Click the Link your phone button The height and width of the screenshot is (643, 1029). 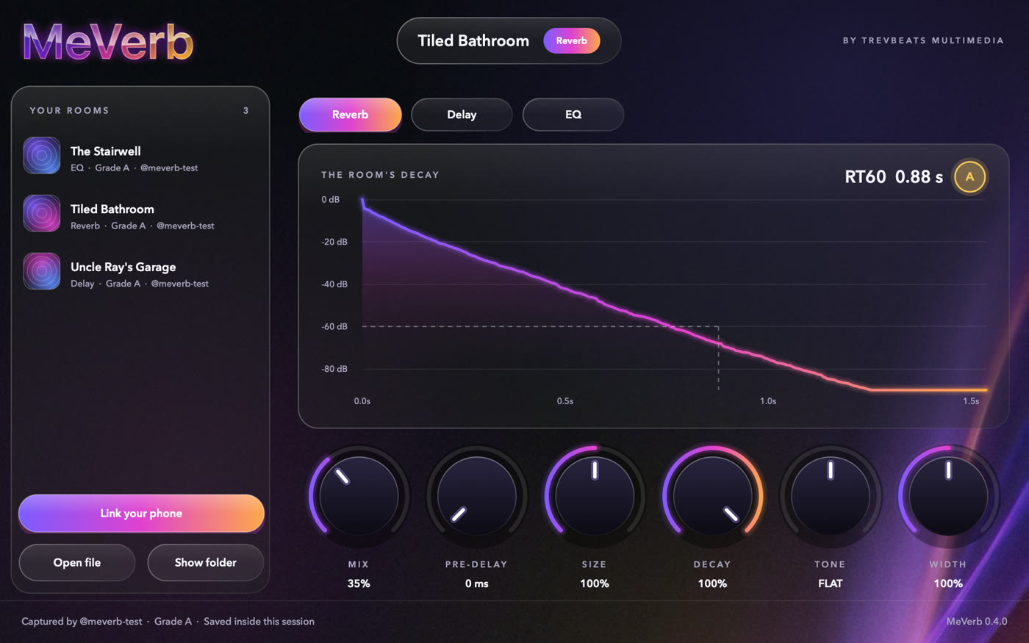[141, 513]
